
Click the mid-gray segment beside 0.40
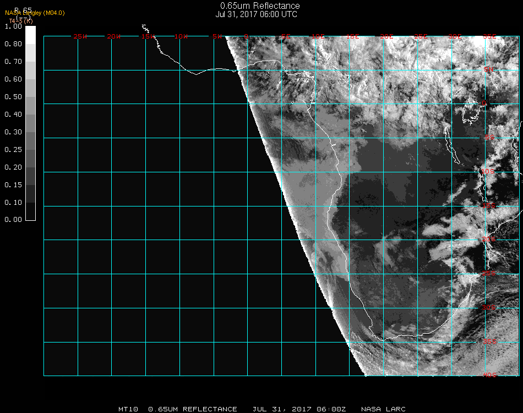coord(30,123)
